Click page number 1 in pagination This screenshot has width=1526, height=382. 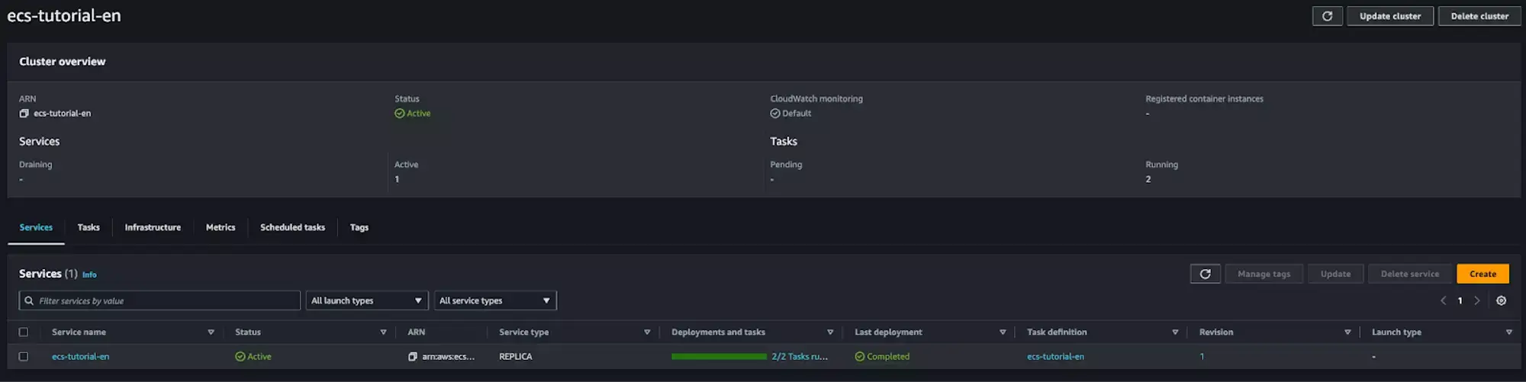1460,300
